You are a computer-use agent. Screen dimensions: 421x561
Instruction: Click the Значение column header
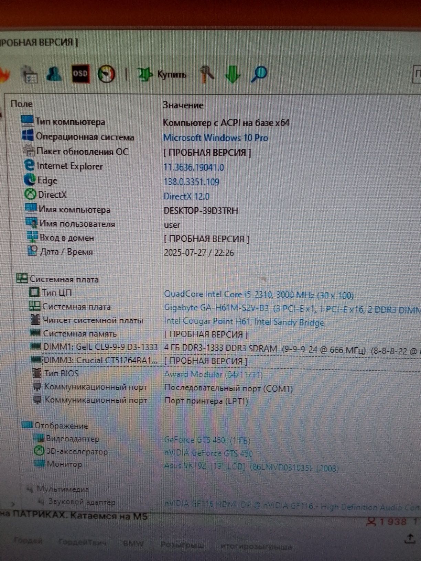tap(183, 105)
